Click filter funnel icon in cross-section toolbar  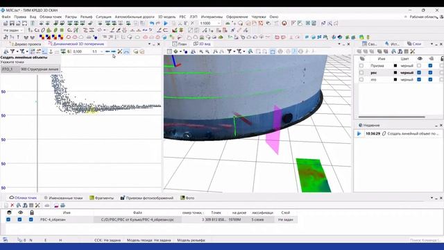coord(12,51)
